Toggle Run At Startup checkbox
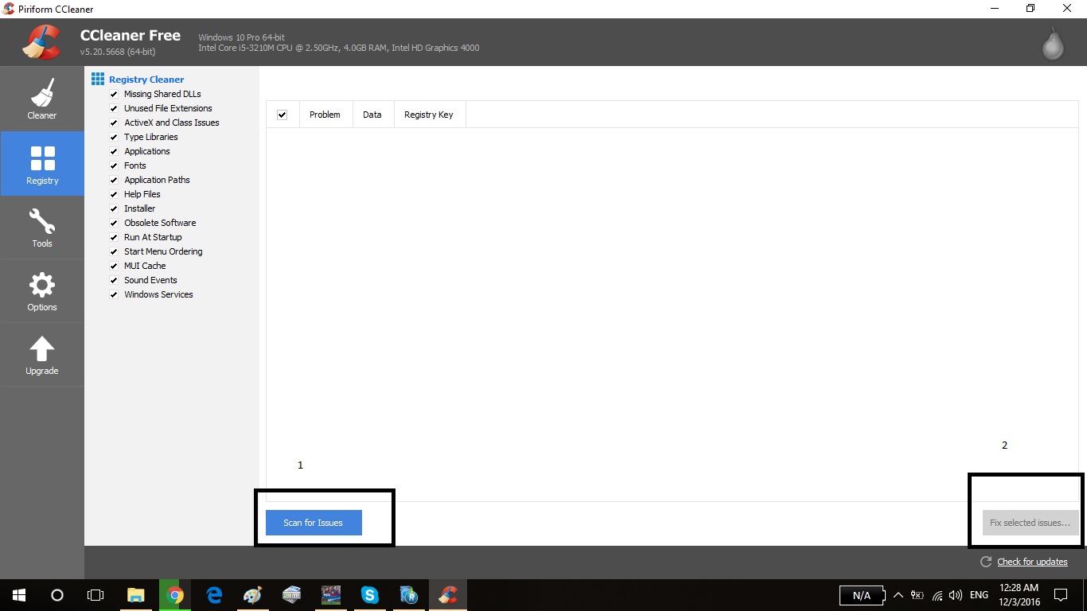The height and width of the screenshot is (611, 1087). coord(114,237)
